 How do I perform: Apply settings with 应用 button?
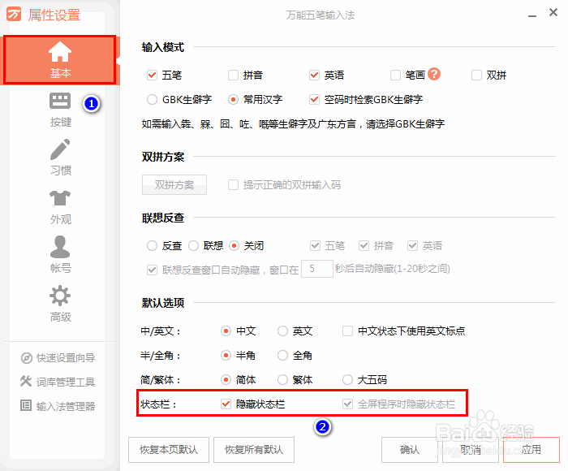531,450
